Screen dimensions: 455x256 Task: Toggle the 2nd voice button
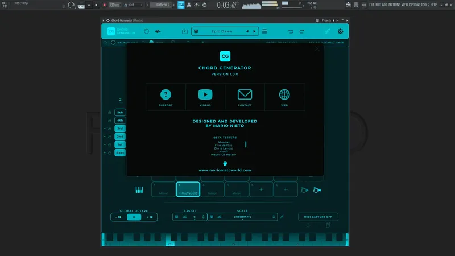coord(120,137)
